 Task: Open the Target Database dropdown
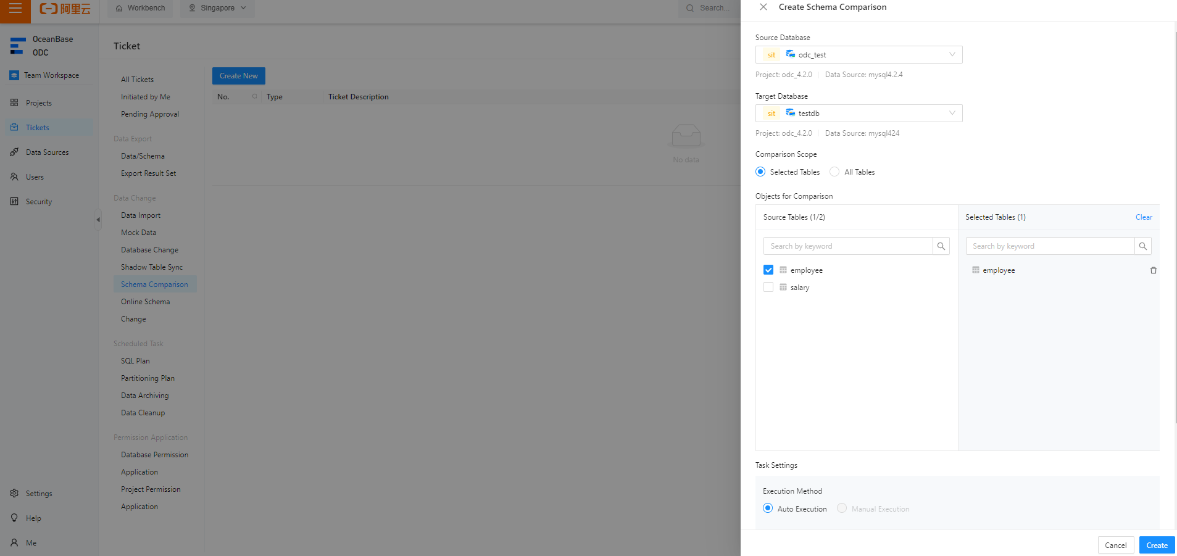pyautogui.click(x=952, y=113)
